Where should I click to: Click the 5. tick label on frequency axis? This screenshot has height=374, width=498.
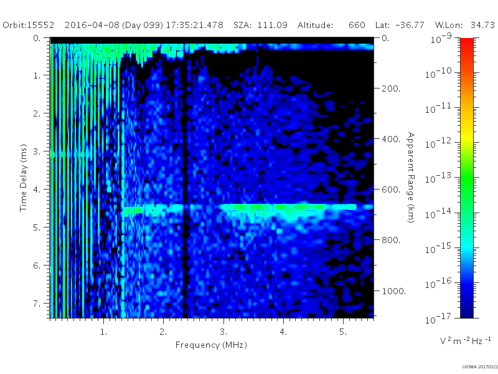pos(343,332)
